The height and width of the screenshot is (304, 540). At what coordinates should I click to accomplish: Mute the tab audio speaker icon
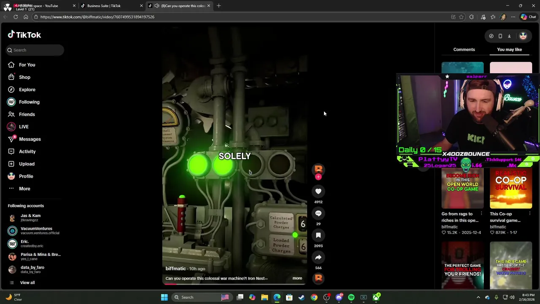pos(157,5)
